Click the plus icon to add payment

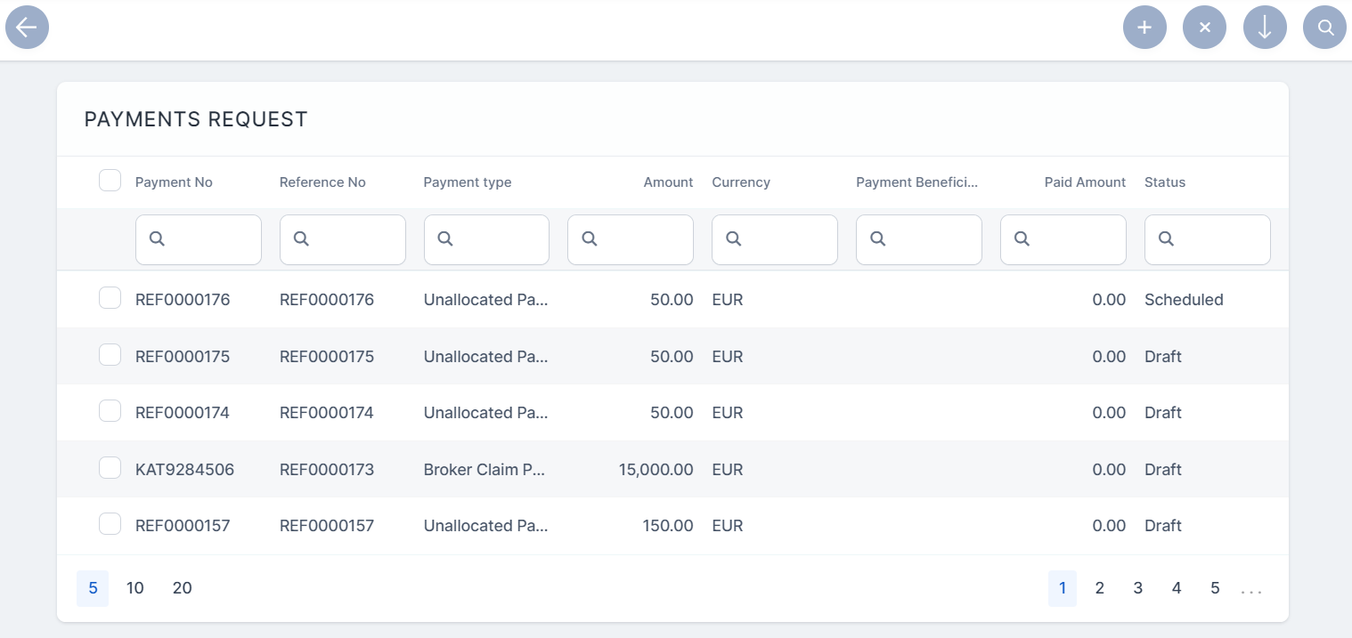coord(1144,28)
